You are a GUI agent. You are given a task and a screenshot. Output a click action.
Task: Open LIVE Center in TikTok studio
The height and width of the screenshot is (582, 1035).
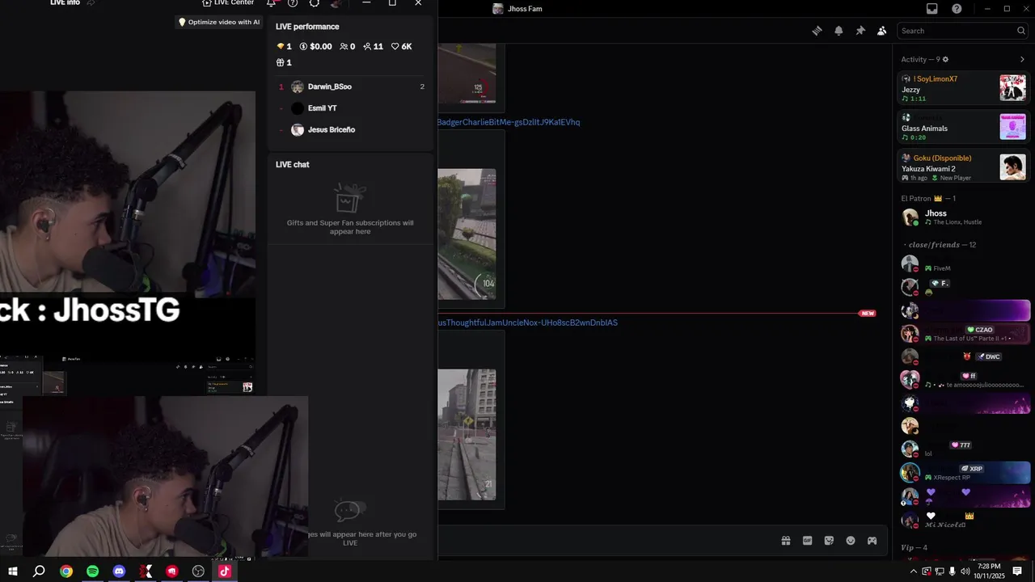point(228,3)
